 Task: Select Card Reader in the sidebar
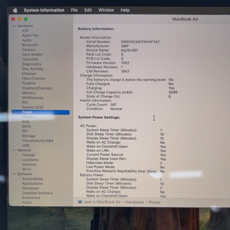pos(32,55)
